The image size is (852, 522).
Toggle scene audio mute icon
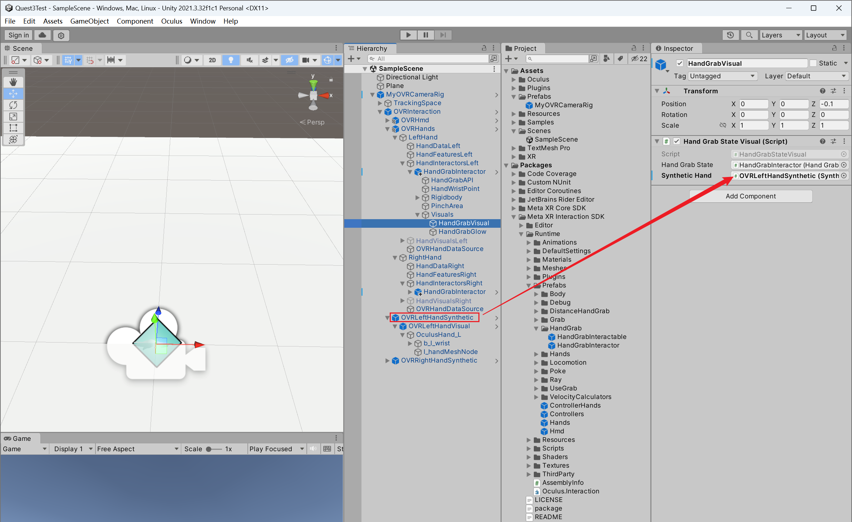[250, 60]
